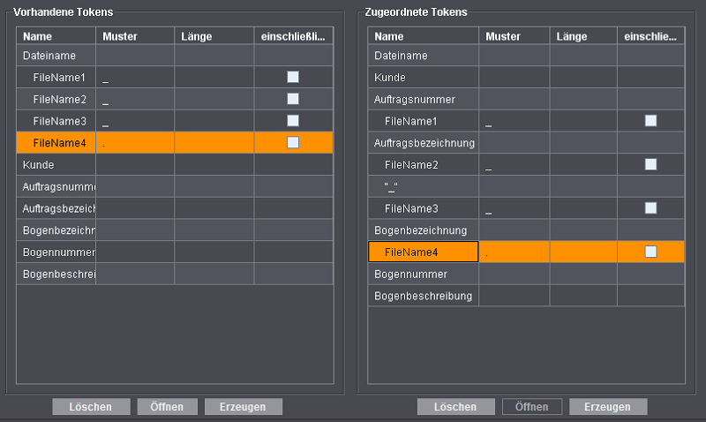The image size is (706, 422).
Task: Toggle FileName4 checkbox in Zugeordnete Tokens
Action: pyautogui.click(x=650, y=252)
